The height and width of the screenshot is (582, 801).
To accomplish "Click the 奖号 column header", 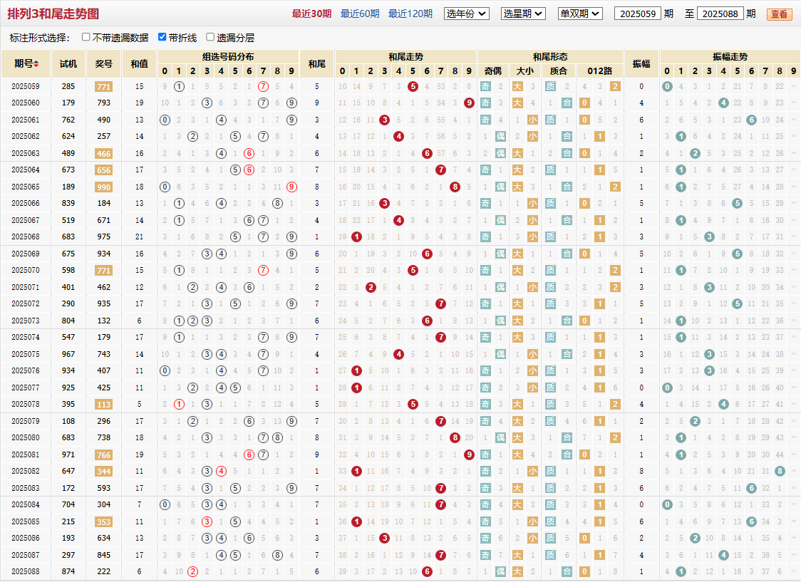I will click(104, 64).
